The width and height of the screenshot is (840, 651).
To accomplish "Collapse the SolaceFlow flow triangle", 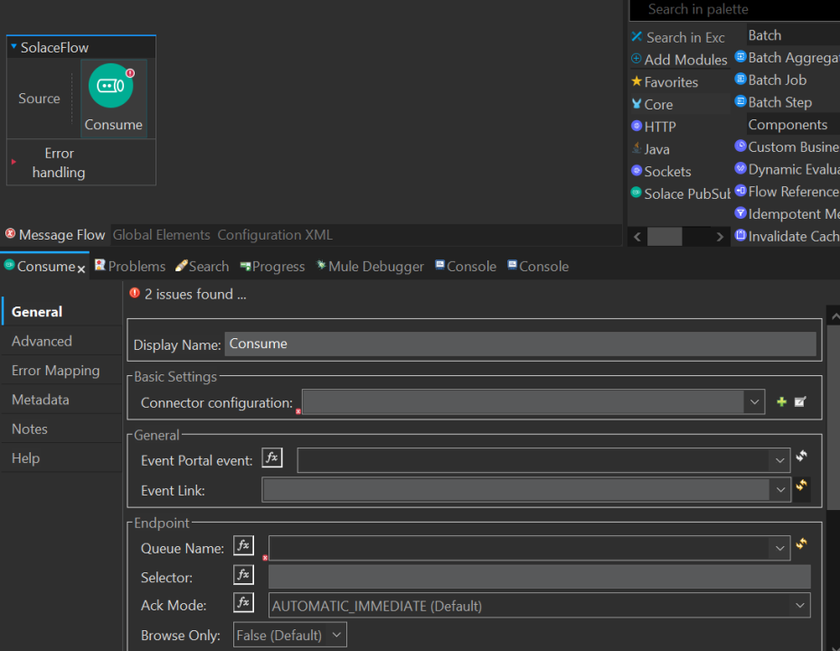I will pos(14,47).
